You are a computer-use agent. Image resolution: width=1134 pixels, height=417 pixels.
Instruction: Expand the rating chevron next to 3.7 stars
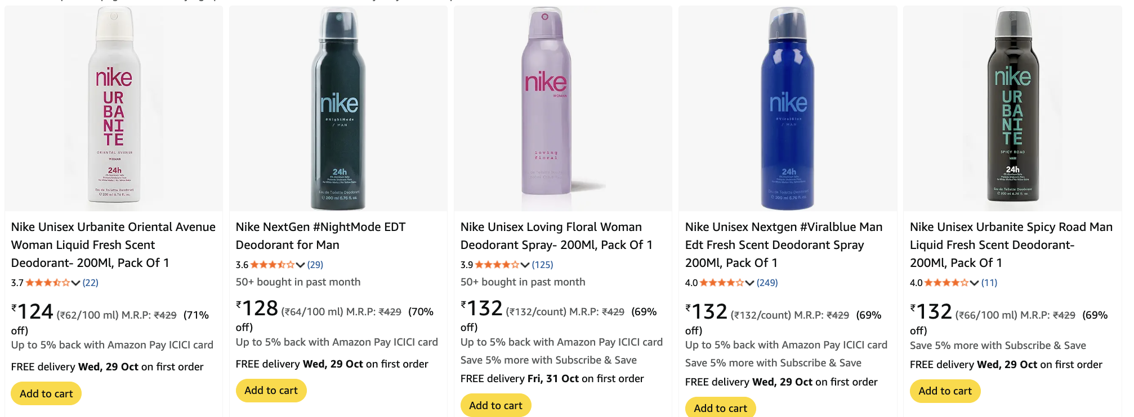pos(75,283)
